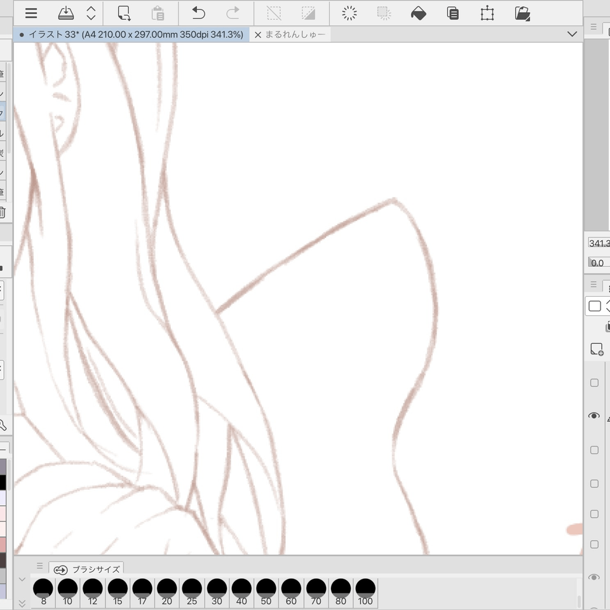Activate the transform bounding box icon
The height and width of the screenshot is (610, 610).
click(x=487, y=13)
